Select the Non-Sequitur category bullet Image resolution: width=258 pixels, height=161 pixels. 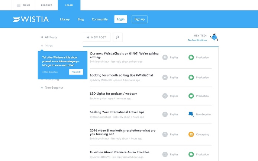point(42,88)
